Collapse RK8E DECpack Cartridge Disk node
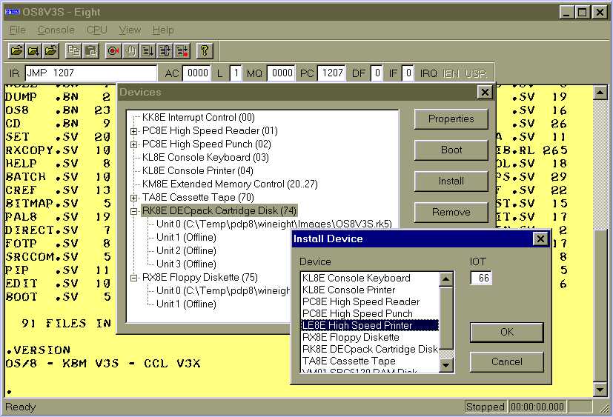This screenshot has width=613, height=417. (x=133, y=211)
